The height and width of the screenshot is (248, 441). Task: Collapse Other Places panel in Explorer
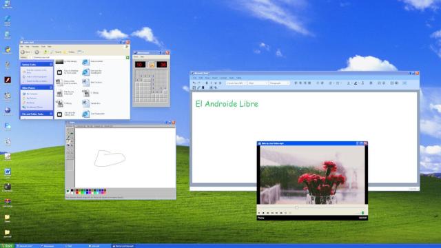pyautogui.click(x=51, y=87)
